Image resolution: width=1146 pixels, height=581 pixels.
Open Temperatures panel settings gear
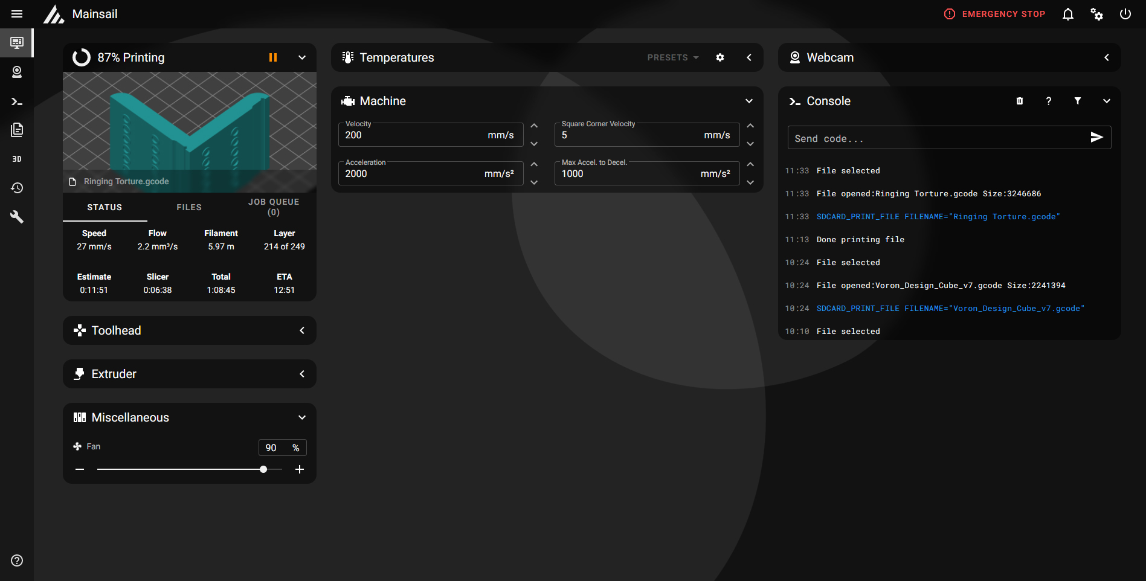720,57
